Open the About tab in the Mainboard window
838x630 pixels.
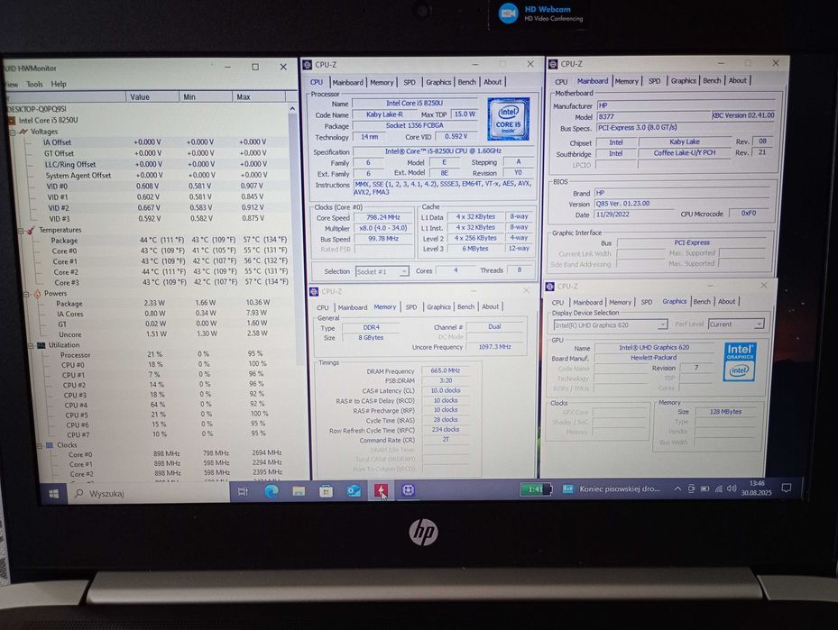tap(738, 80)
